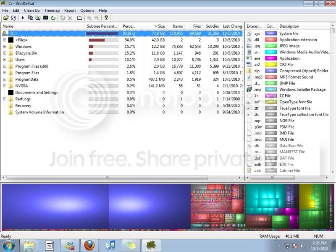Click the JPEG image description row
336x252 pixels.
289,46
